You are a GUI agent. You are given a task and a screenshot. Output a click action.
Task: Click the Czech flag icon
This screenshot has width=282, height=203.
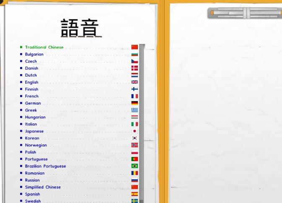(135, 61)
